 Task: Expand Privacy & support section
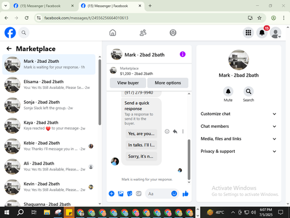point(238,151)
